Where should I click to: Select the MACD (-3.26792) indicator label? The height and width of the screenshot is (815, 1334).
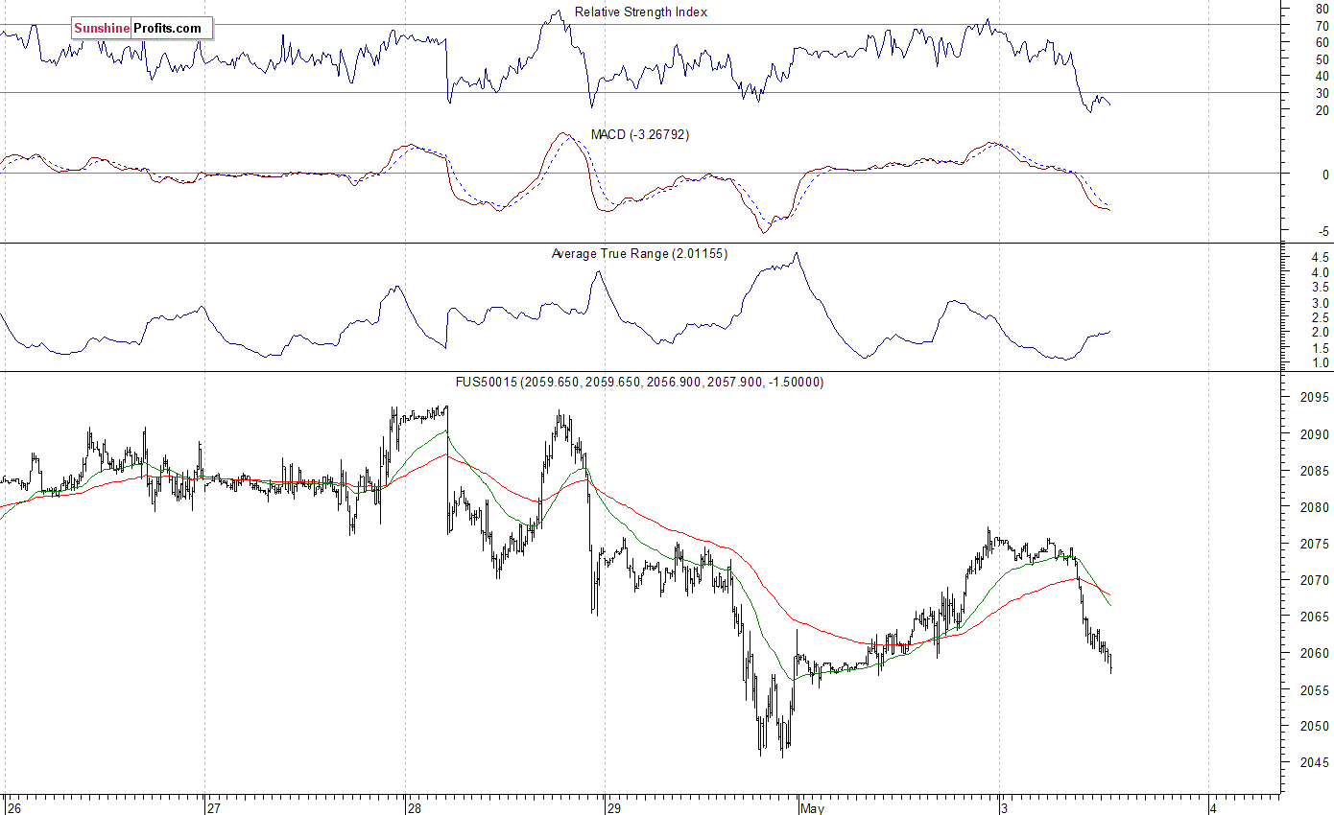coord(640,135)
